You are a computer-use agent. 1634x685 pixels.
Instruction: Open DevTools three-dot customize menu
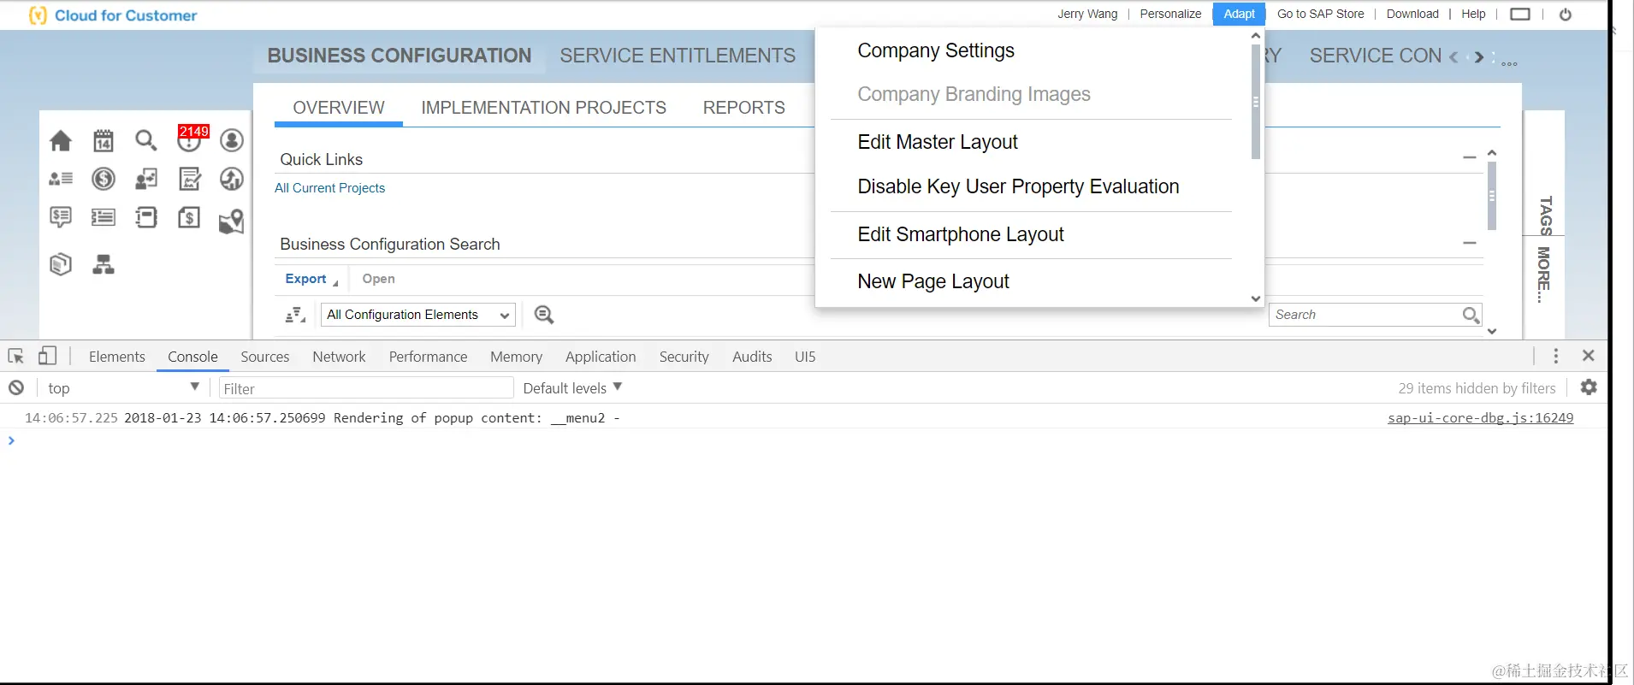click(x=1556, y=356)
